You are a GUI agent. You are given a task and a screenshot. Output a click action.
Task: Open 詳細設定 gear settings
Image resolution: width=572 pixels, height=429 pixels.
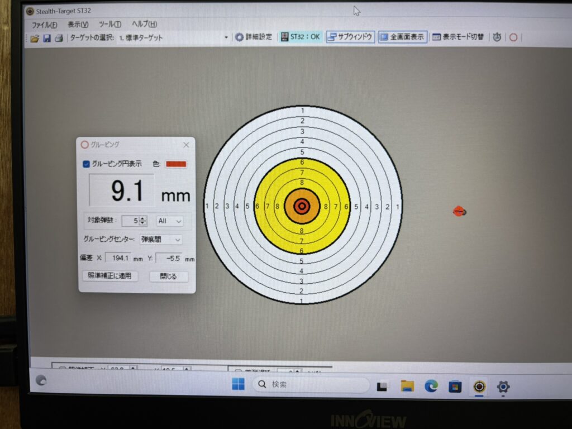point(254,37)
